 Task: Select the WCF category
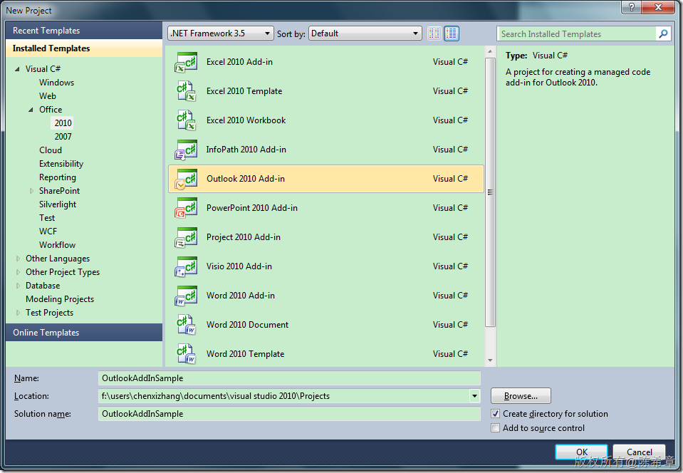pos(48,232)
